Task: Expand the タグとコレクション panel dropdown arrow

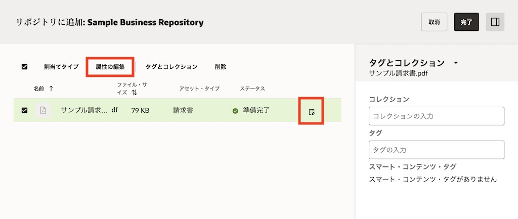Action: tap(456, 63)
